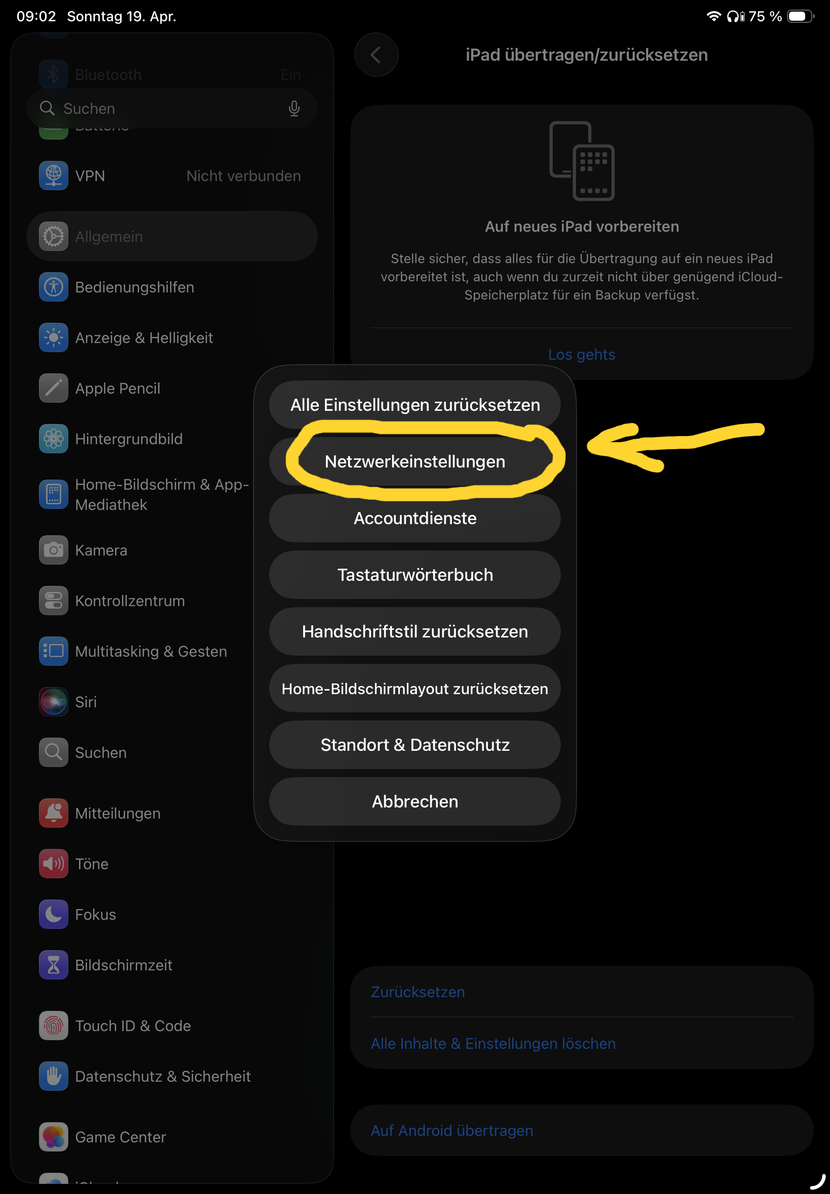Open the Touch ID & Code icon
Viewport: 830px width, 1194px height.
[x=54, y=1026]
